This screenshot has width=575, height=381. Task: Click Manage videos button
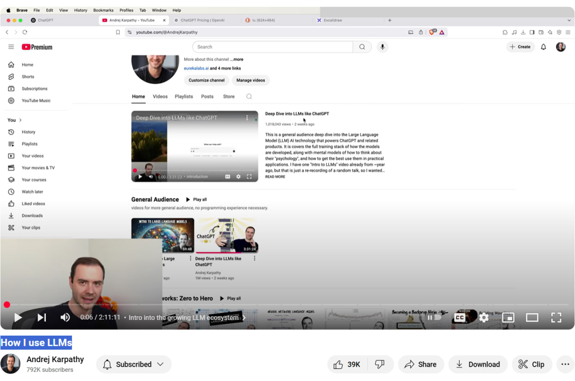tap(251, 80)
